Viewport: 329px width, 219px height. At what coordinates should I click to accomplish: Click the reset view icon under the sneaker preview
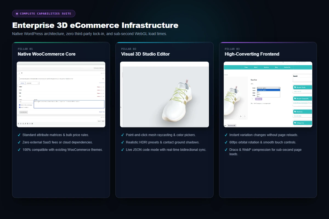241,116
